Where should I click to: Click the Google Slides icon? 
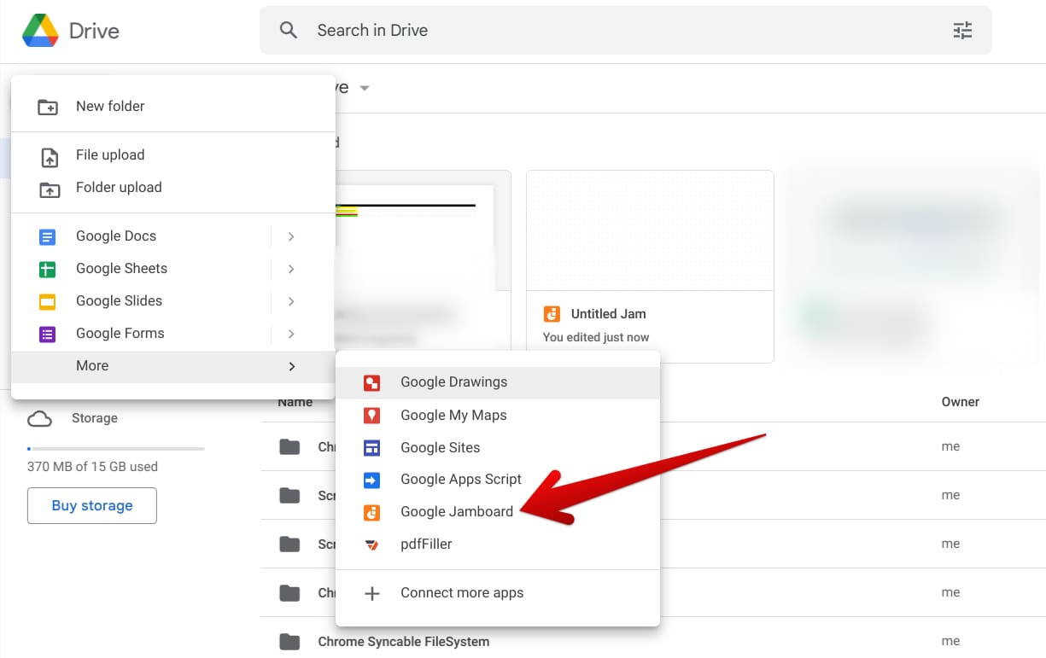pos(48,301)
